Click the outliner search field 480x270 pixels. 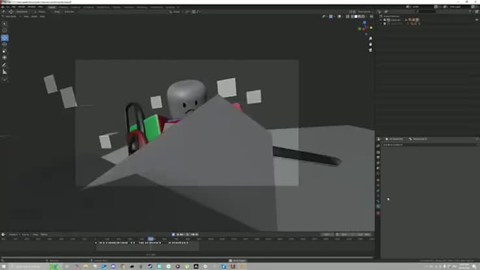coord(426,11)
